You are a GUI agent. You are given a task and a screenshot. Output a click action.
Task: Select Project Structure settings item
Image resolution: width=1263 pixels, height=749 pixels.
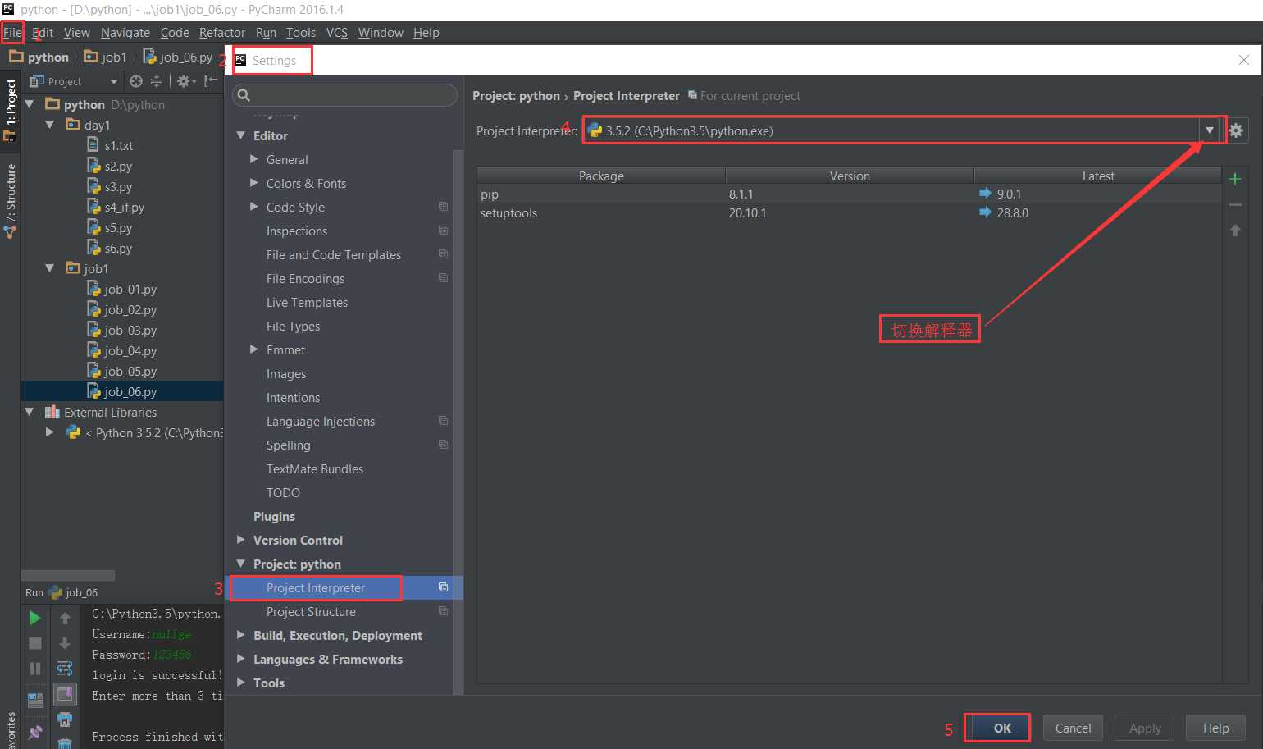click(x=311, y=611)
